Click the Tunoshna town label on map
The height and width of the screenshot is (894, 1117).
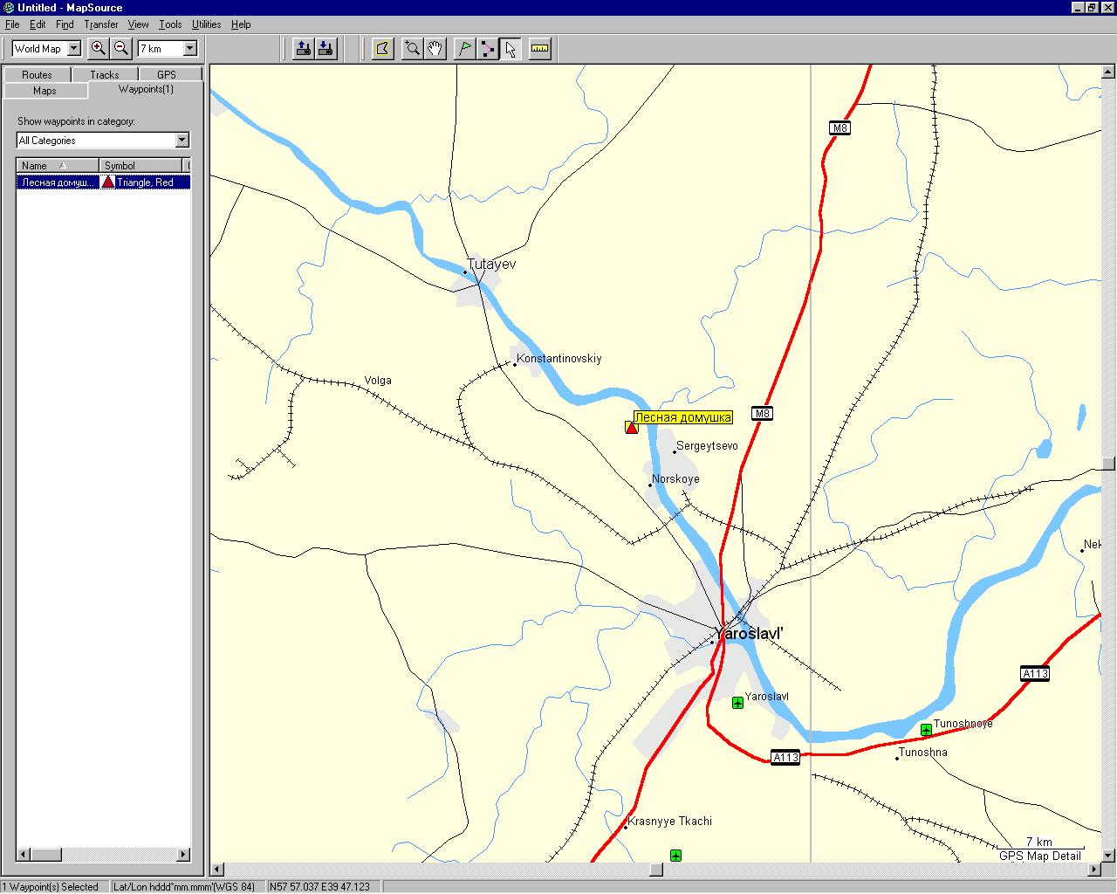pyautogui.click(x=922, y=753)
